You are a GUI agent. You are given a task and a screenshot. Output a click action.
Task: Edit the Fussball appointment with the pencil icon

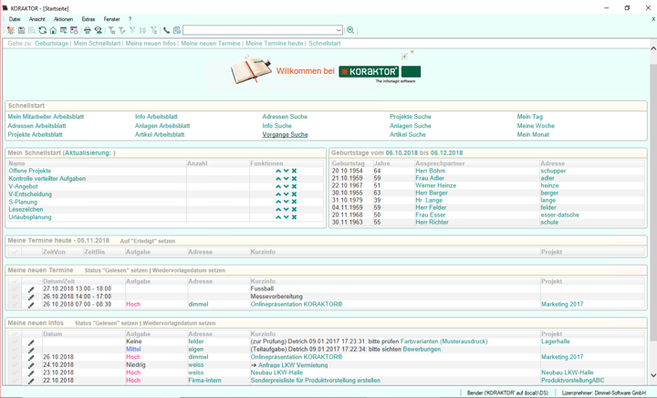click(x=31, y=289)
